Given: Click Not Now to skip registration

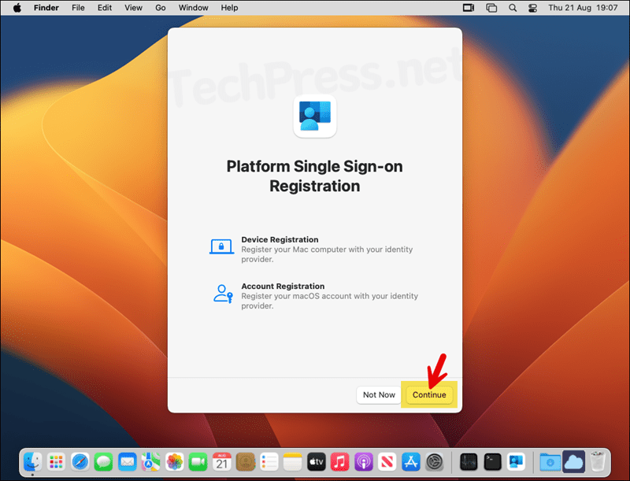Looking at the screenshot, I should (x=379, y=394).
